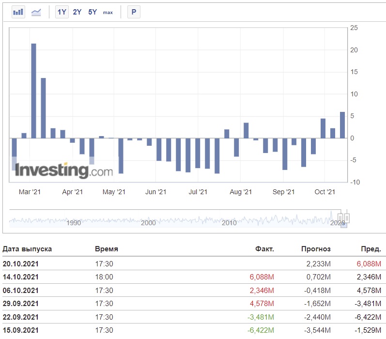Click the left handle of range slider
Screen dimensions: 386x339
(340, 218)
